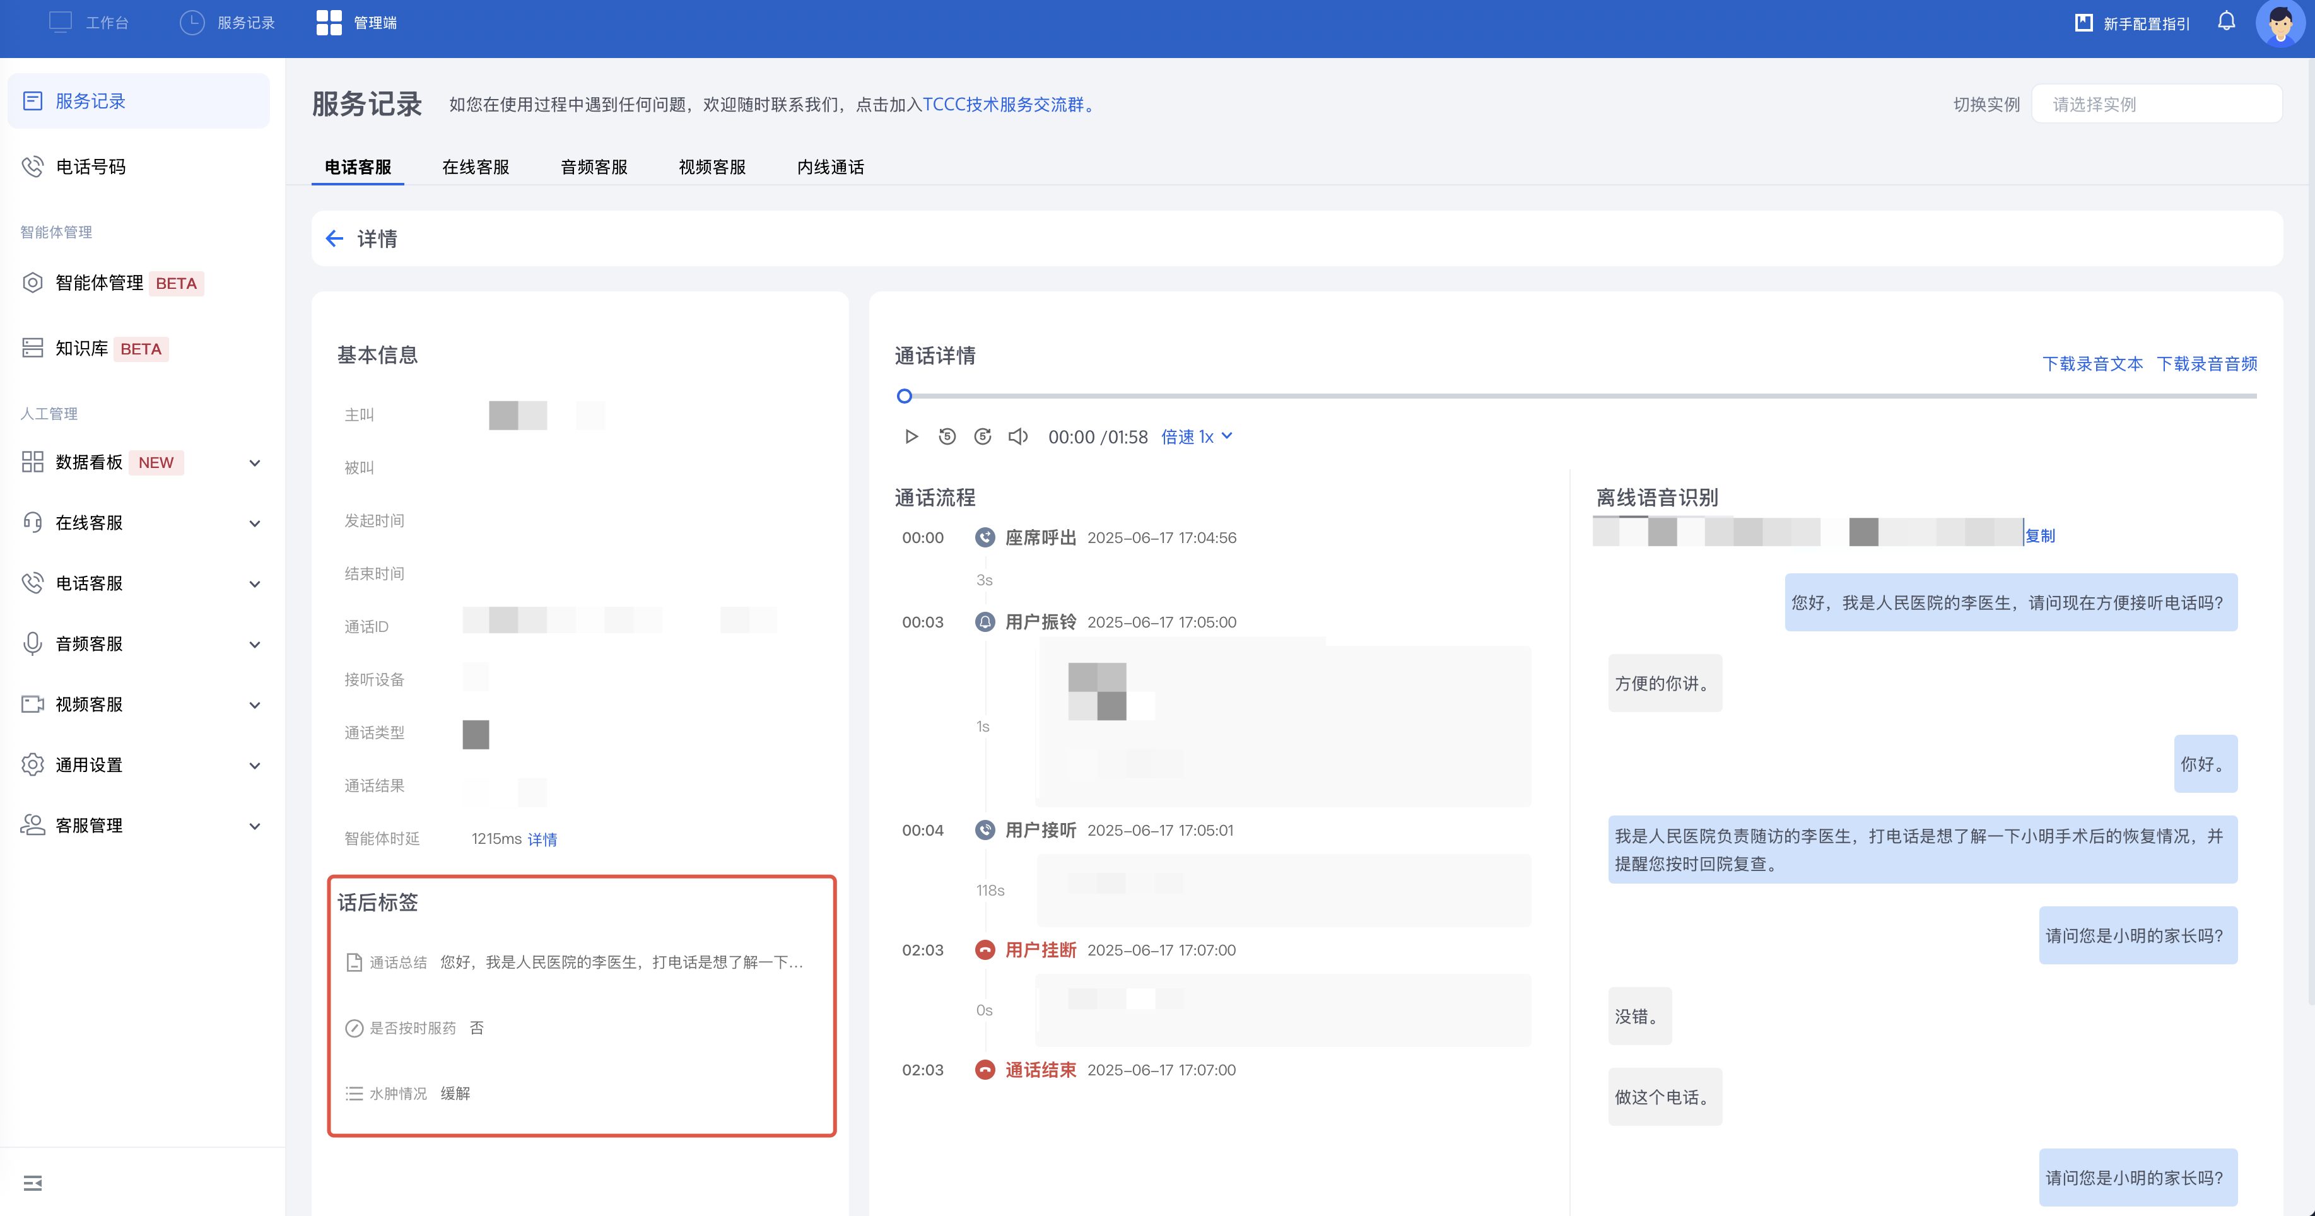Click the notification bell icon
This screenshot has width=2315, height=1216.
point(2225,21)
